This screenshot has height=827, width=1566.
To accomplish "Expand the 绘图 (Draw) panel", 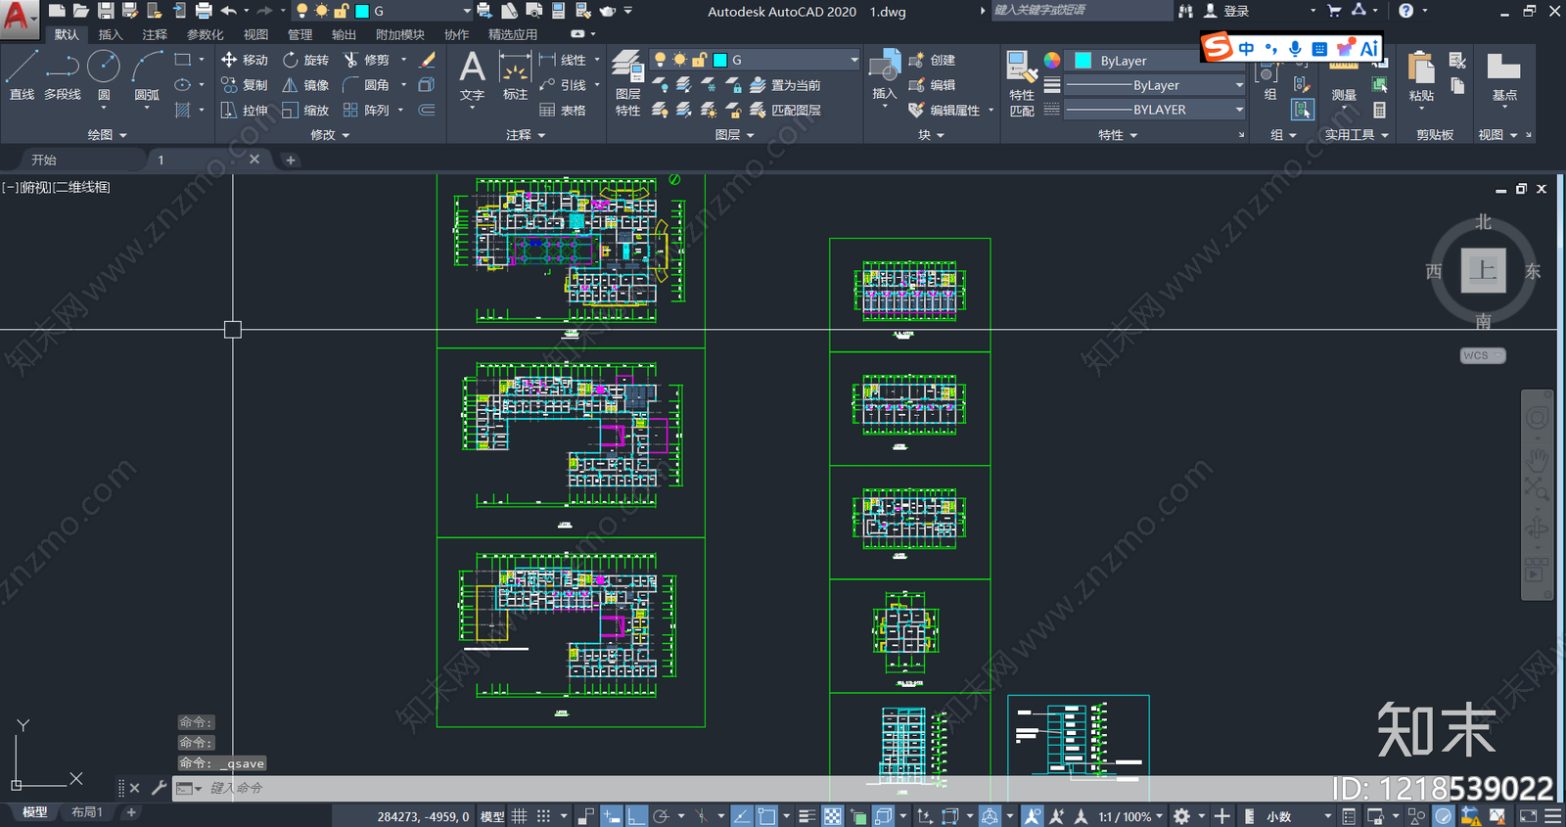I will tap(107, 135).
